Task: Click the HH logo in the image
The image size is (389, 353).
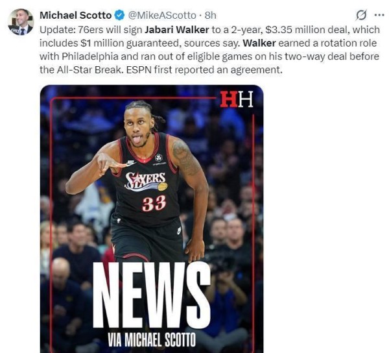Action: coord(237,99)
